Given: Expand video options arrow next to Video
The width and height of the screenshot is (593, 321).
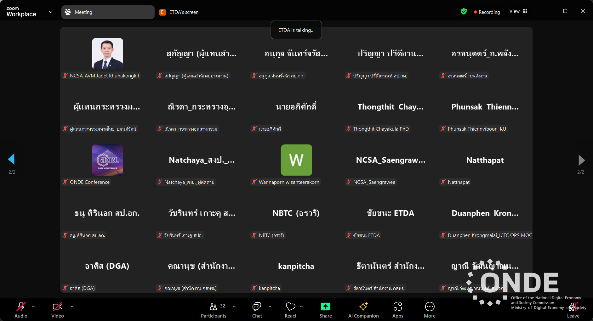Looking at the screenshot, I should coord(72,306).
